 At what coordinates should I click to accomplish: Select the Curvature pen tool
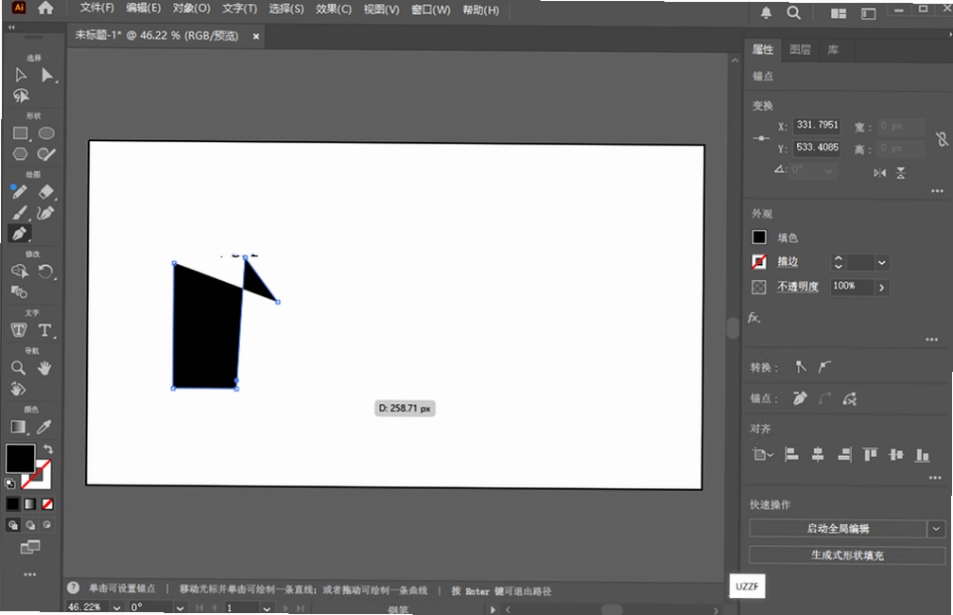45,213
